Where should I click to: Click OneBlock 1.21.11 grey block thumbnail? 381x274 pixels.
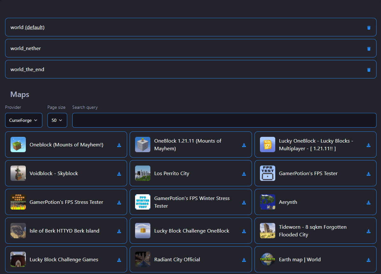point(143,144)
